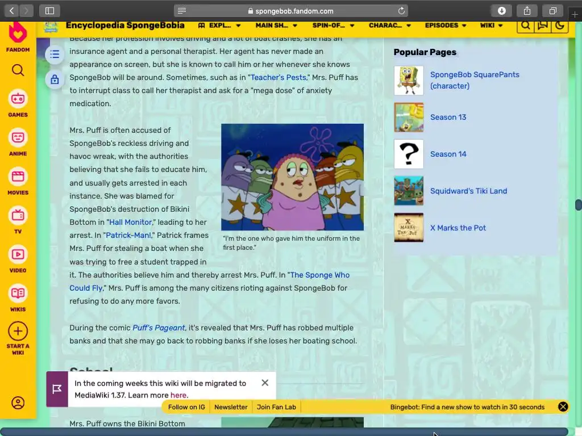Toggle dark mode moon icon
This screenshot has width=582, height=436.
(x=560, y=25)
